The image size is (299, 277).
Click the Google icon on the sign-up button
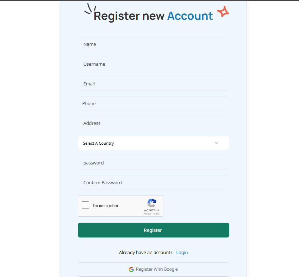pos(131,269)
